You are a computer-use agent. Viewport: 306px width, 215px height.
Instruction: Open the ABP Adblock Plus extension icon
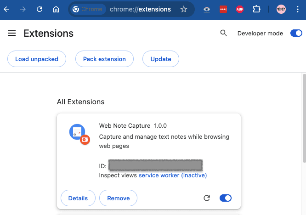point(240,9)
